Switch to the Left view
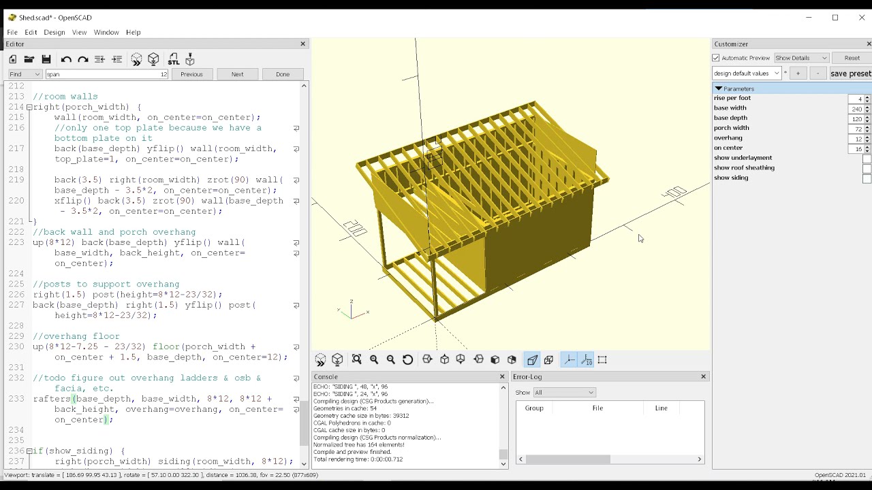The height and width of the screenshot is (490, 872). (478, 359)
